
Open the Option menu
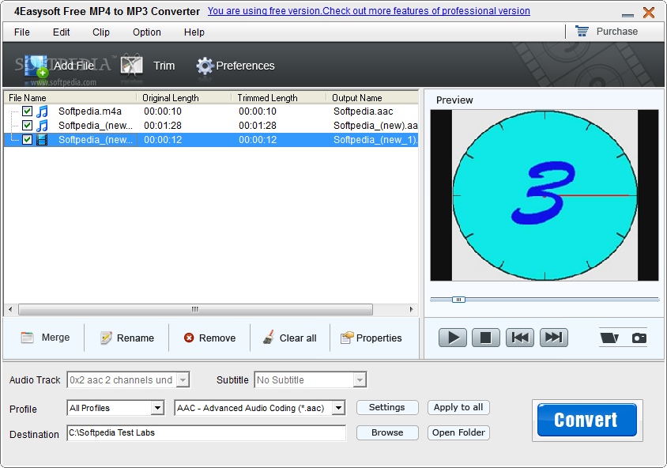[x=147, y=32]
